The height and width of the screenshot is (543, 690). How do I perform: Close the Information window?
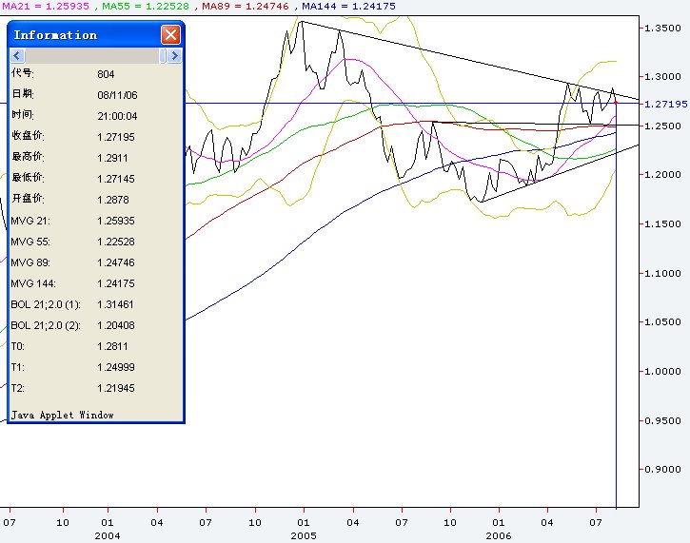[170, 35]
